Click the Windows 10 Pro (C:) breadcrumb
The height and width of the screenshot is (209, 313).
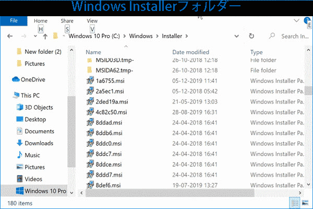[94, 36]
